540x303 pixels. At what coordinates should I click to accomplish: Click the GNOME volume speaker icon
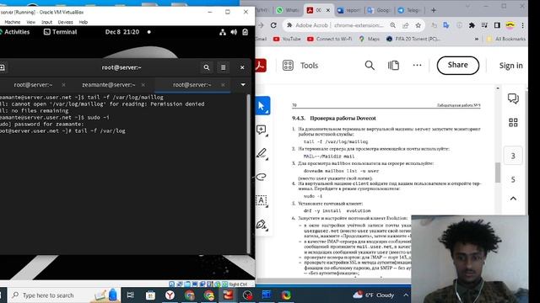pos(234,32)
